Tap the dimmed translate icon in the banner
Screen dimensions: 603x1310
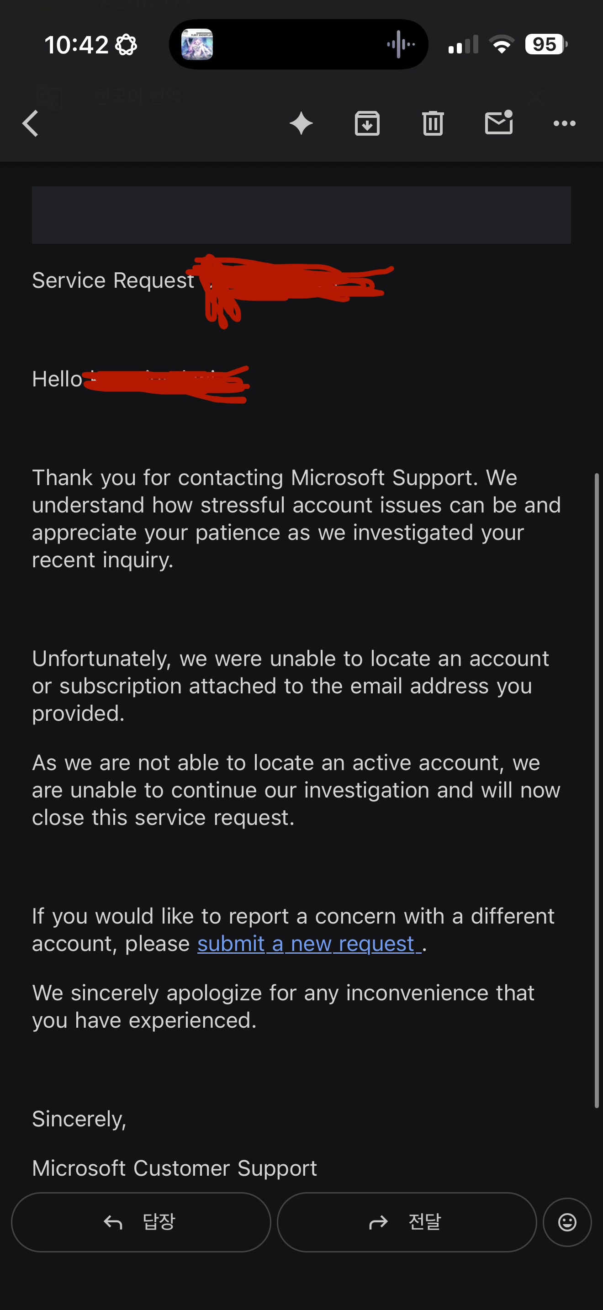click(x=49, y=97)
